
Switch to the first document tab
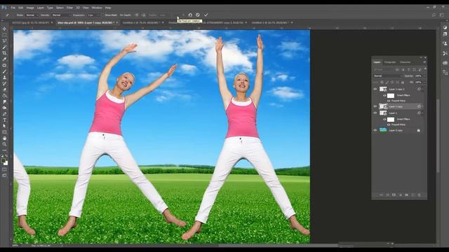[31, 22]
